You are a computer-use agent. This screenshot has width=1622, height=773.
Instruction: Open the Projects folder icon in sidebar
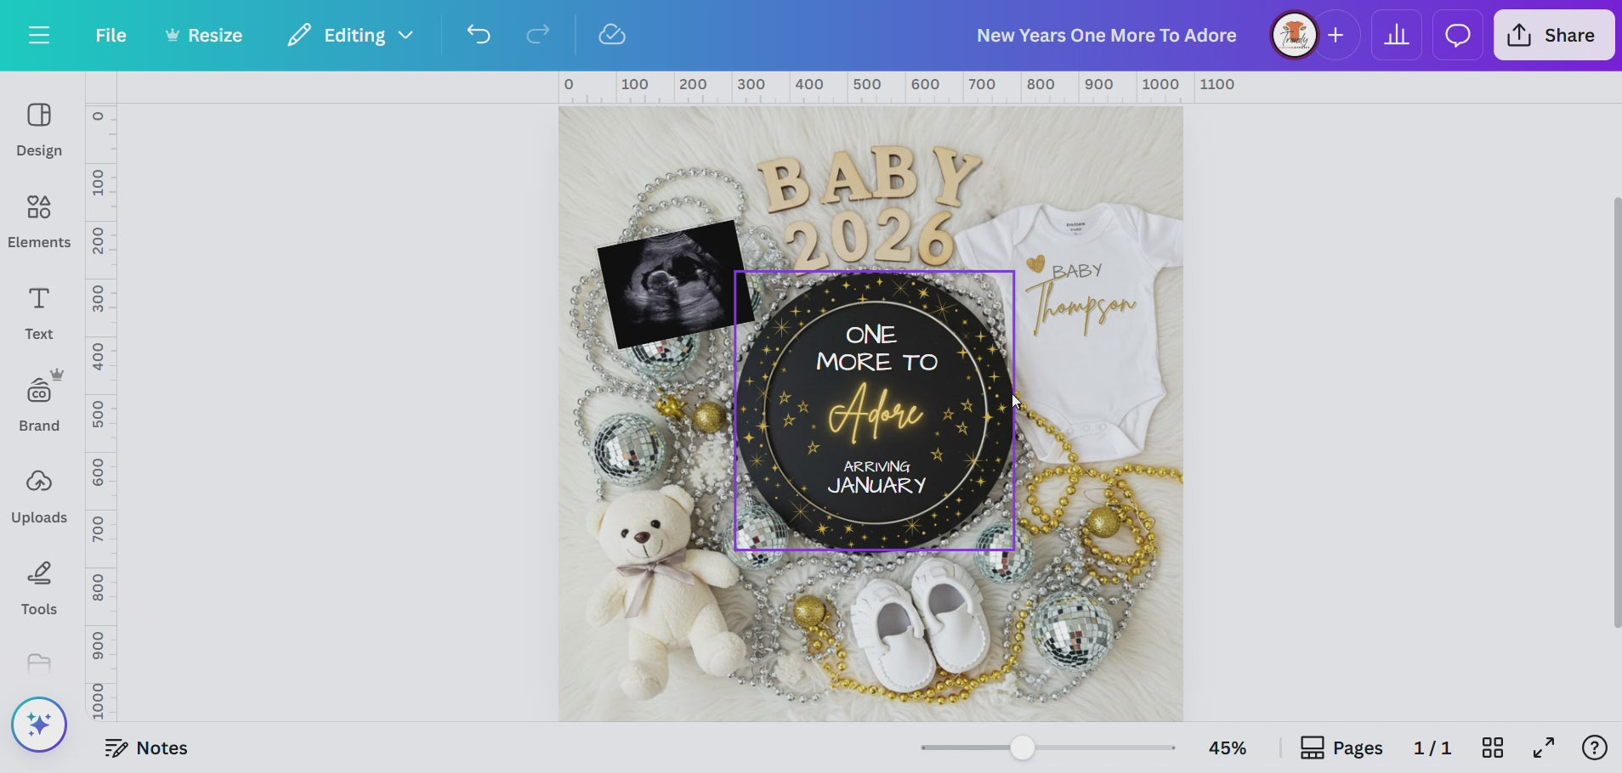click(39, 663)
